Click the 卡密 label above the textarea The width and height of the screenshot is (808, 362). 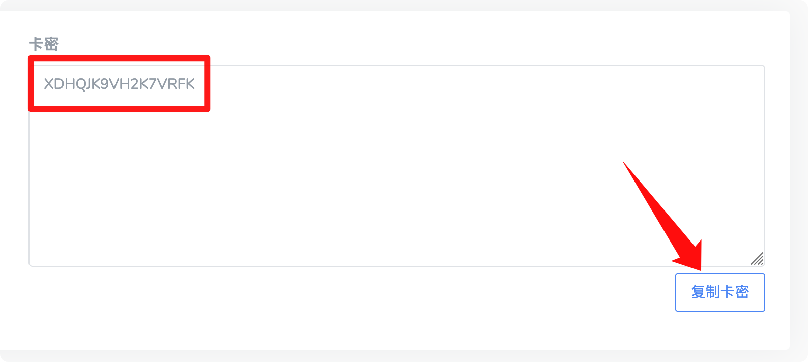[x=44, y=44]
